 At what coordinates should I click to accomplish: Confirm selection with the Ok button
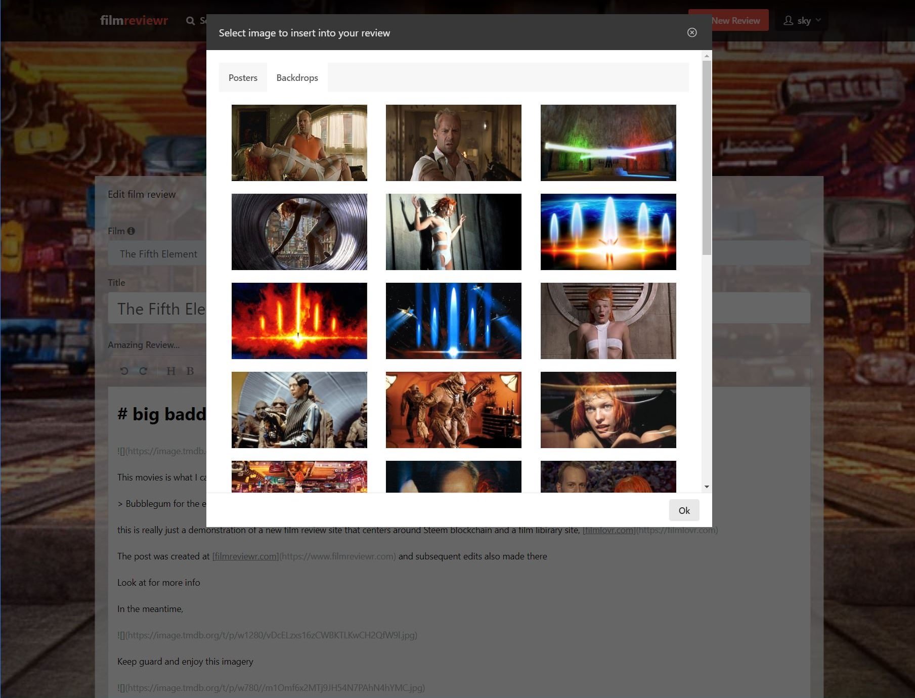[684, 510]
